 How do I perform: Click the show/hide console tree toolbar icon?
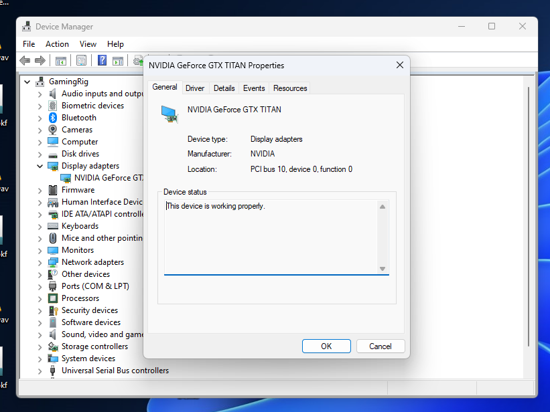[x=61, y=61]
